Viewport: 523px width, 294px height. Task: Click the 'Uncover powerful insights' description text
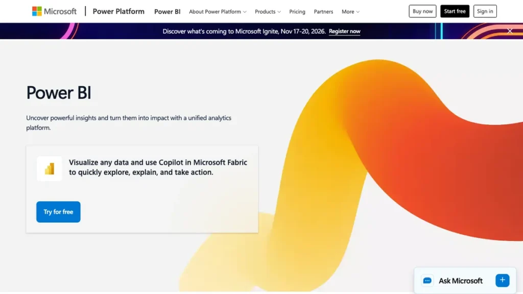point(129,122)
